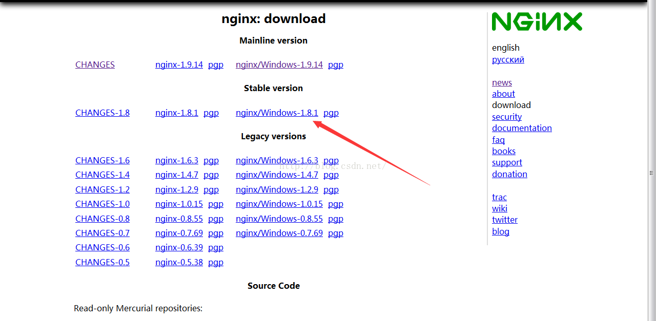Download nginx/Windows-1.8.1 stable build
656x321 pixels.
pyautogui.click(x=277, y=113)
